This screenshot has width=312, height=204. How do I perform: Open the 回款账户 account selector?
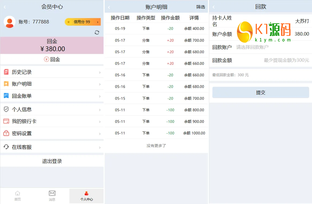(x=260, y=47)
